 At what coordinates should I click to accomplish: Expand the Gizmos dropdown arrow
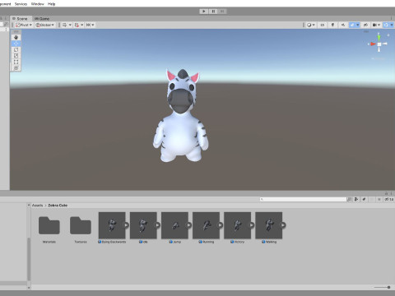[392, 25]
